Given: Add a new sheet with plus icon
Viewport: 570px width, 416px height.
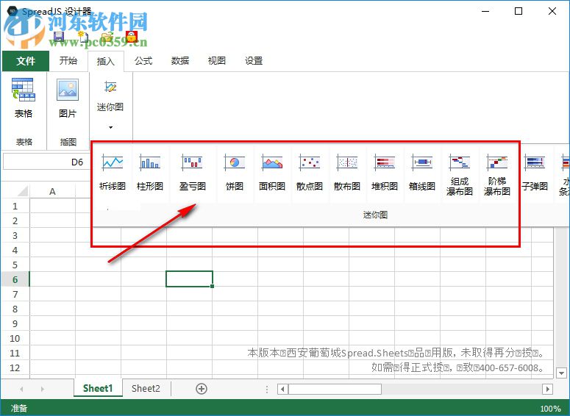Looking at the screenshot, I should click(x=202, y=389).
